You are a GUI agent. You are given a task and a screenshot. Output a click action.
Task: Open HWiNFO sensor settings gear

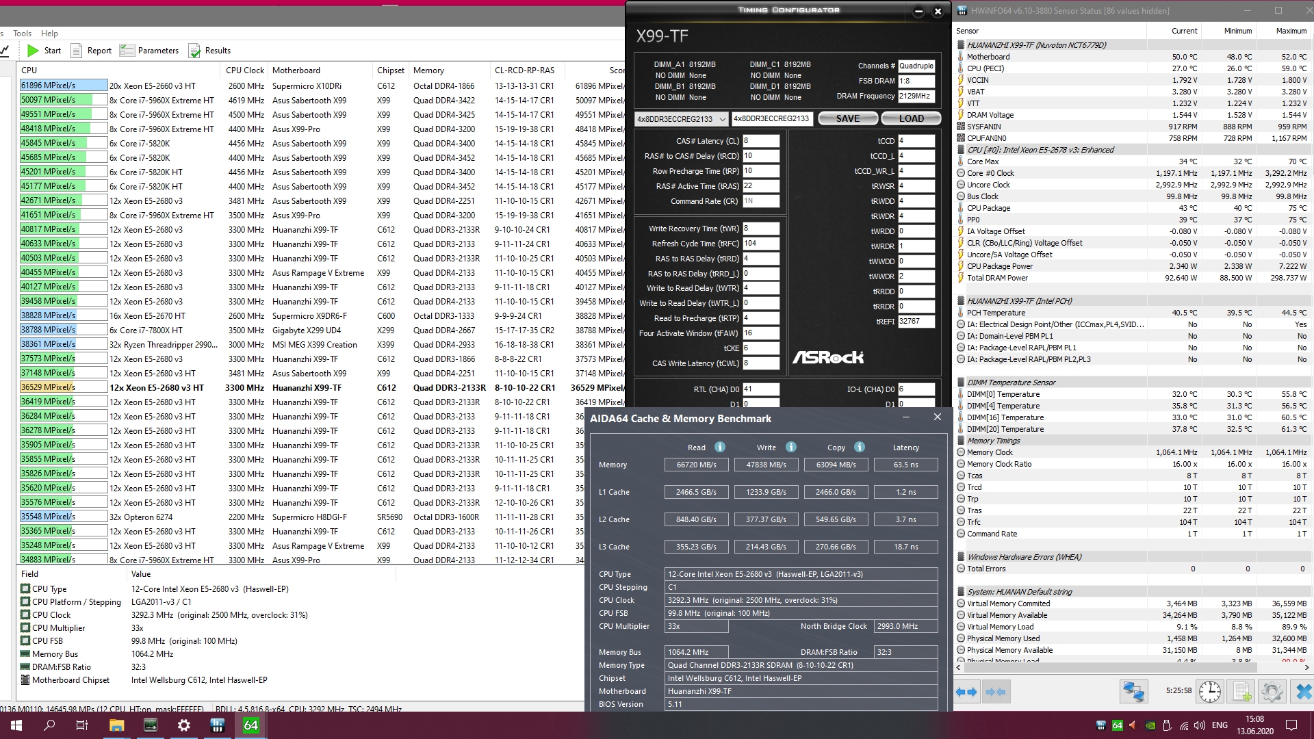point(1272,692)
